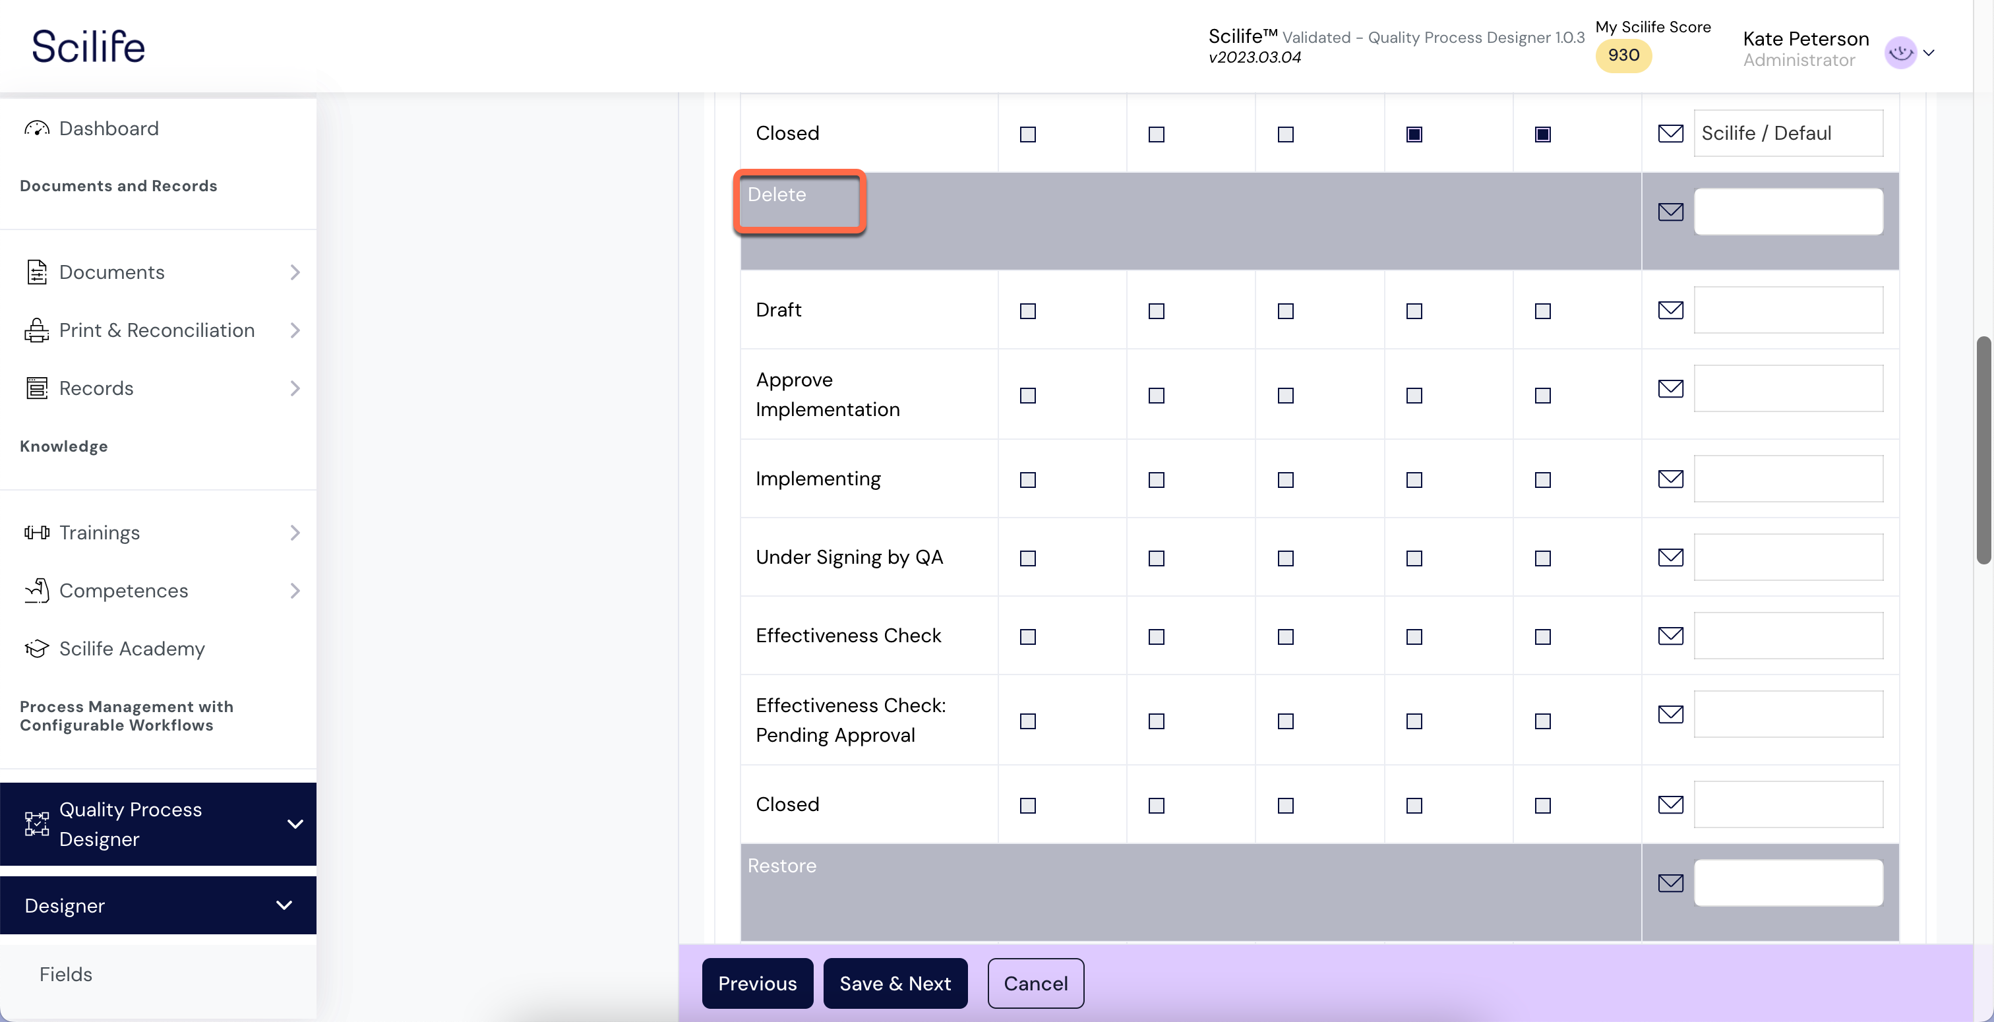Collapse the Quality Process Designer menu
The height and width of the screenshot is (1022, 1994).
pos(295,824)
